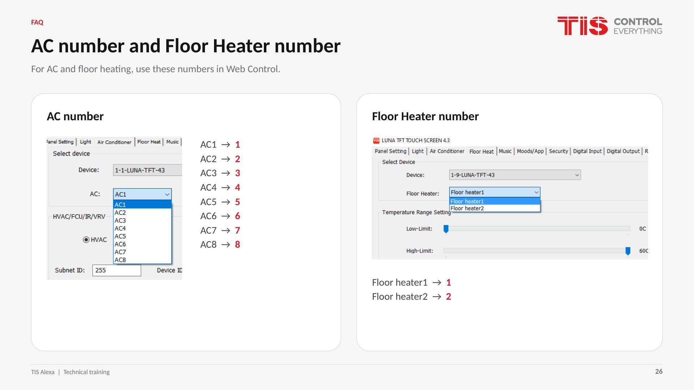Open the AC dropdown showing AC1
Image resolution: width=694 pixels, height=390 pixels.
pyautogui.click(x=142, y=194)
